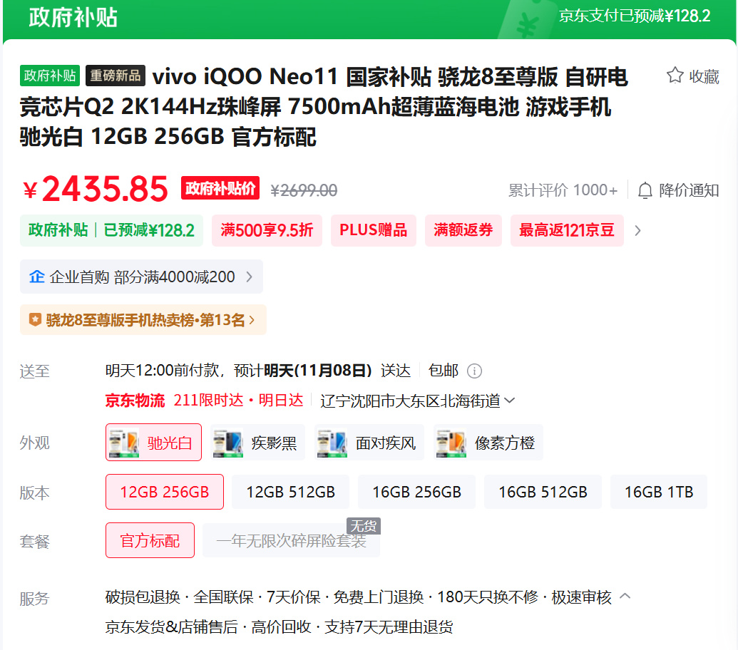Click the 面对疾风 phone thumbnail

[x=333, y=443]
